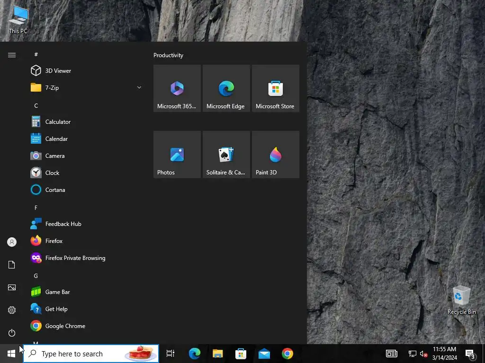Launch Get Help app
The image size is (485, 363).
pos(87,309)
